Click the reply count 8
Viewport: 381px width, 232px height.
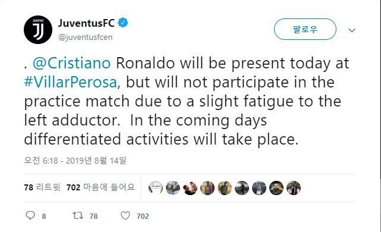coord(44,216)
